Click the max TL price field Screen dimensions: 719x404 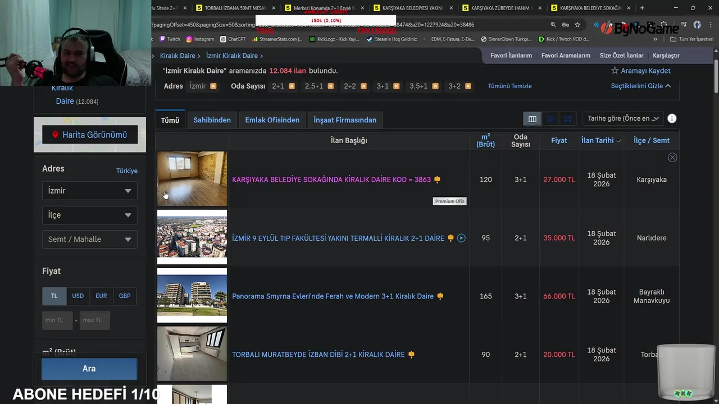pos(94,320)
